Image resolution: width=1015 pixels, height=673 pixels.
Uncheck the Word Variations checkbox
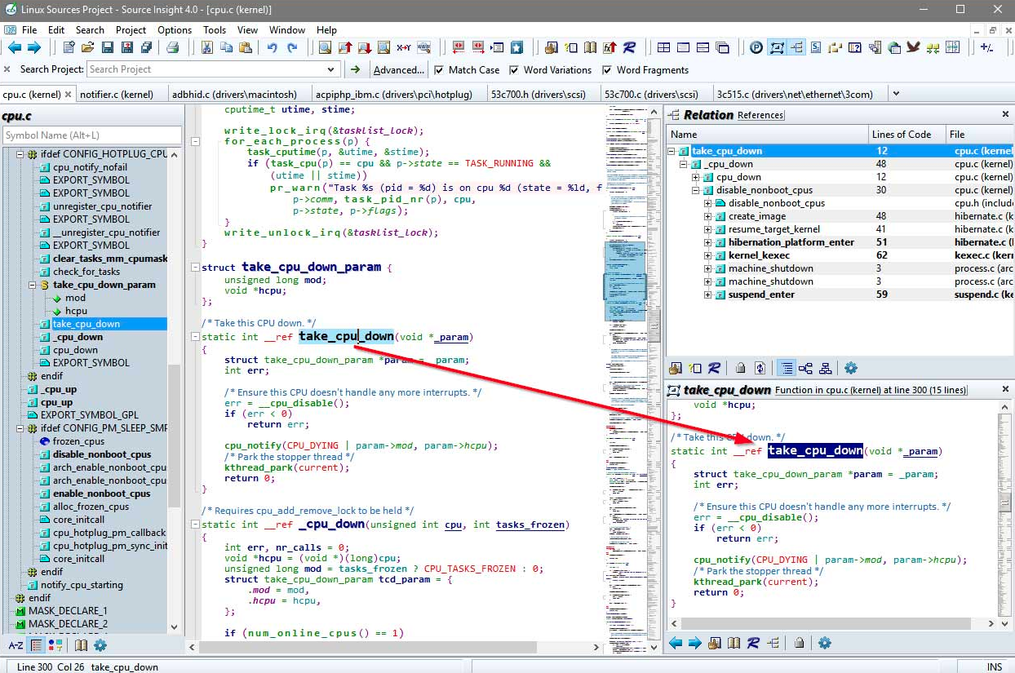coord(515,70)
